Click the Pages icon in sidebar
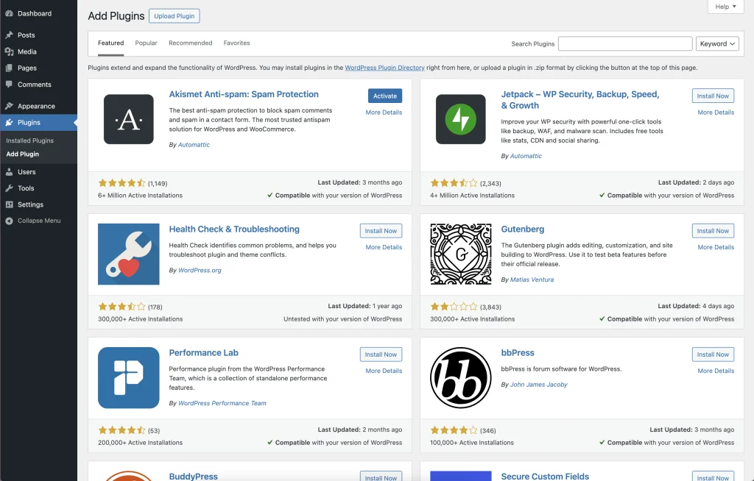The image size is (754, 481). (x=9, y=68)
